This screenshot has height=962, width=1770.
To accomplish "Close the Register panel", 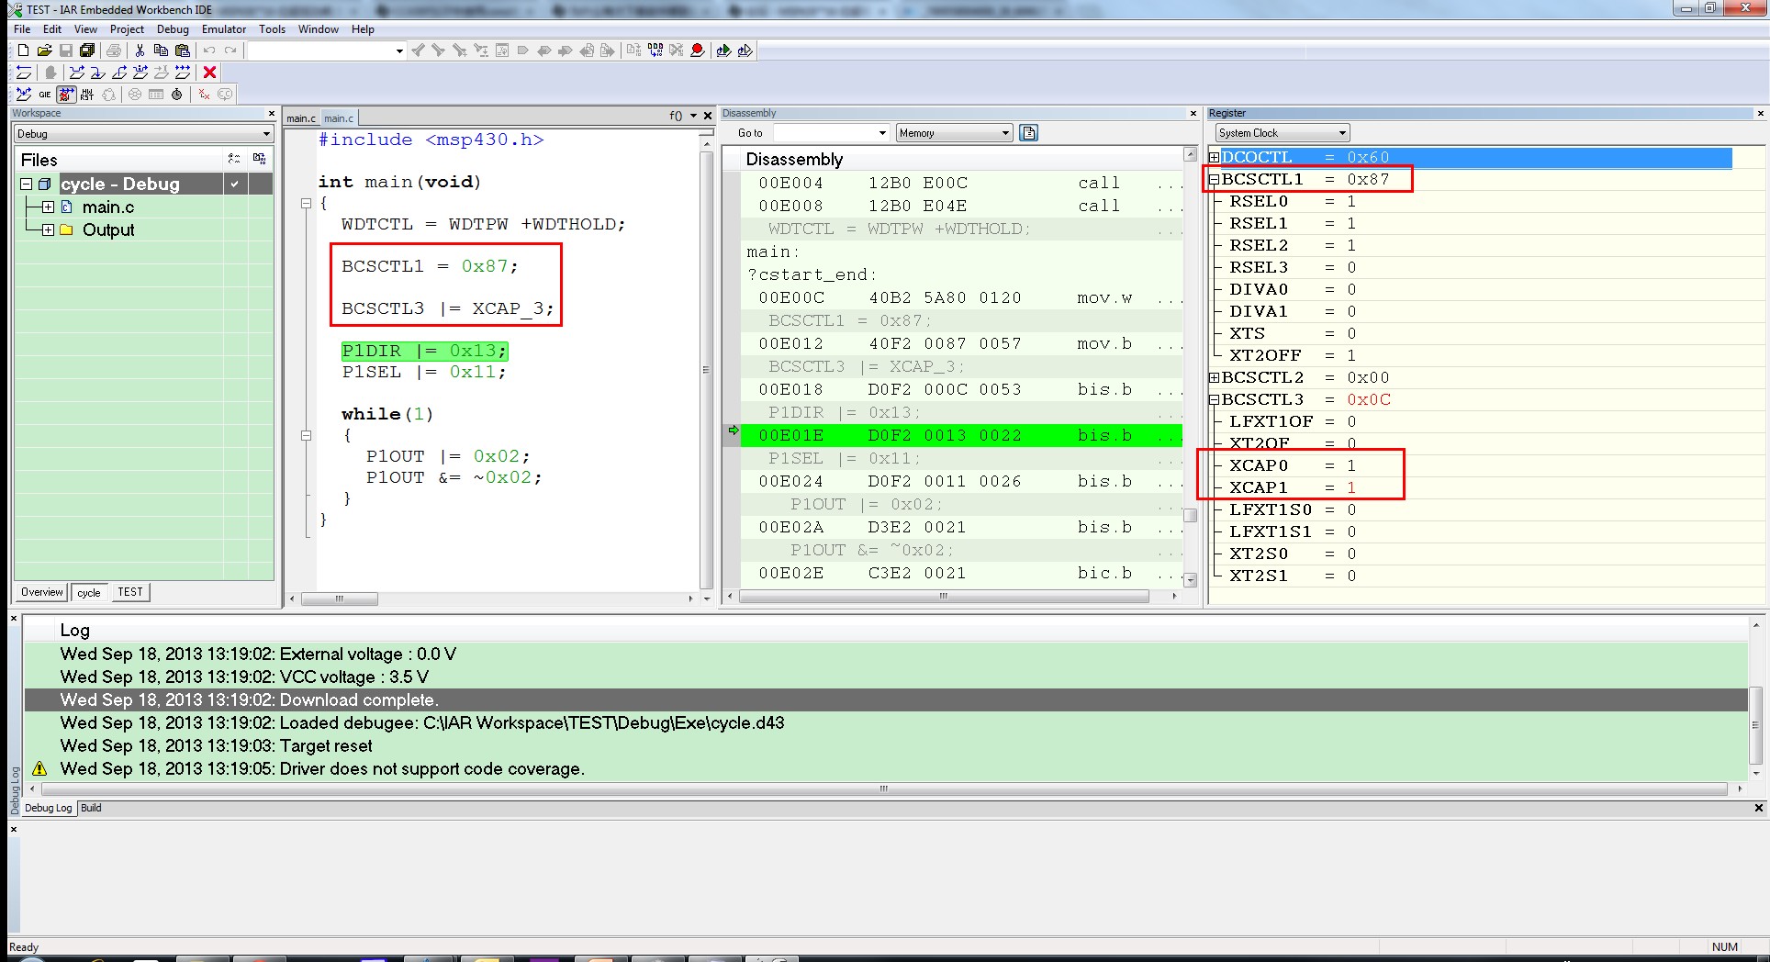I will point(1760,114).
